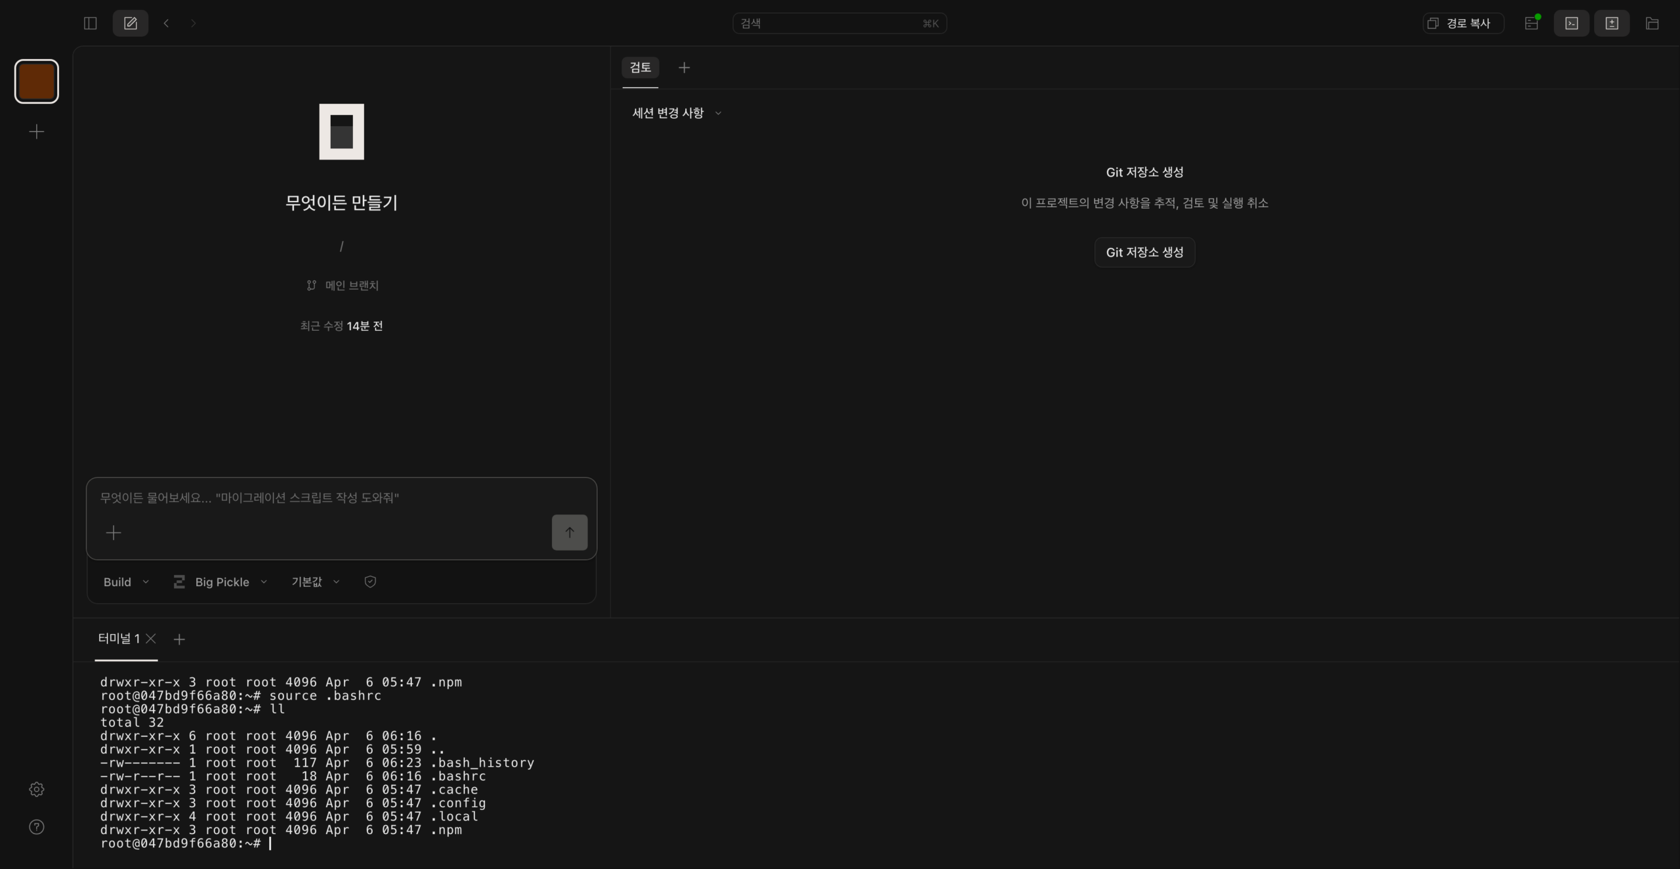Add a new terminal tab
Screen dimensions: 1680x869
pos(179,639)
